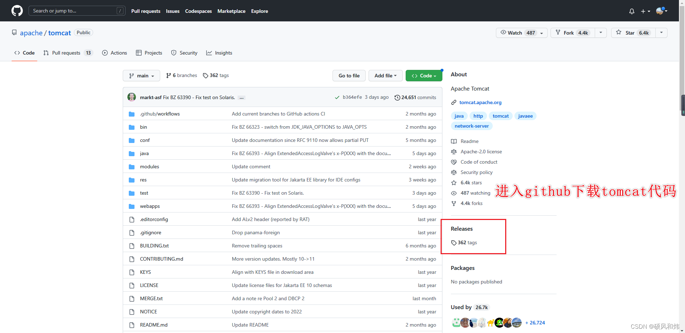Click the CONTRIBUTING.md file icon
The image size is (685, 333).
(132, 259)
